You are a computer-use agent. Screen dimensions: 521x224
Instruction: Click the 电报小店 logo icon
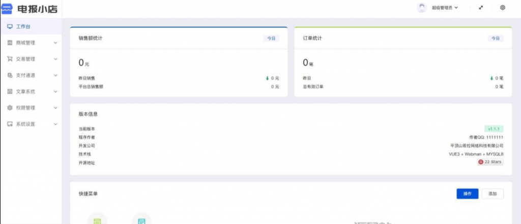[x=8, y=9]
